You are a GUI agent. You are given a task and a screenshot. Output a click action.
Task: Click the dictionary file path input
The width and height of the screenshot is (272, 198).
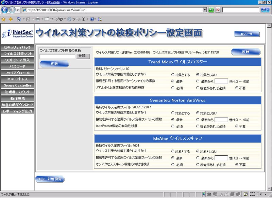(x=57, y=56)
